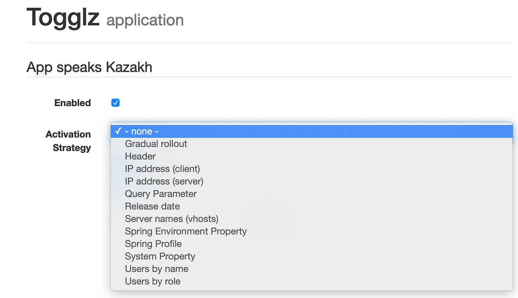Choose Spring Profile strategy
Viewport: 518px width, 298px height.
point(312,244)
